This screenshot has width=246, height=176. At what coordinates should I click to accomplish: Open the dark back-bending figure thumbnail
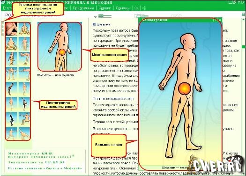pyautogui.click(x=11, y=89)
